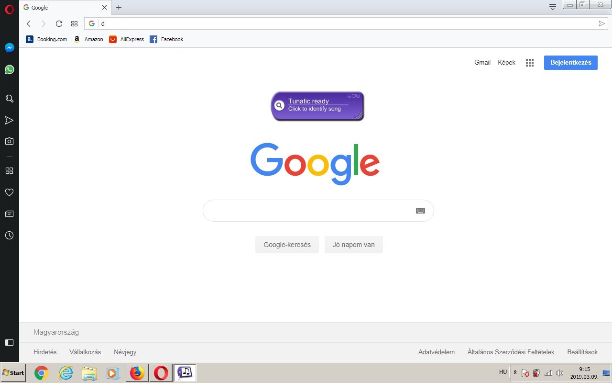
Task: Open the tab menu icon in the title bar
Action: 553,7
